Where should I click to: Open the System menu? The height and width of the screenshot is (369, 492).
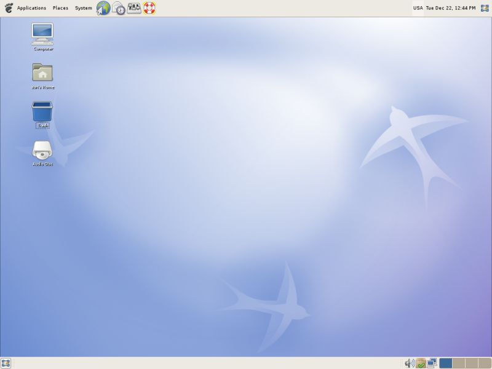click(82, 8)
